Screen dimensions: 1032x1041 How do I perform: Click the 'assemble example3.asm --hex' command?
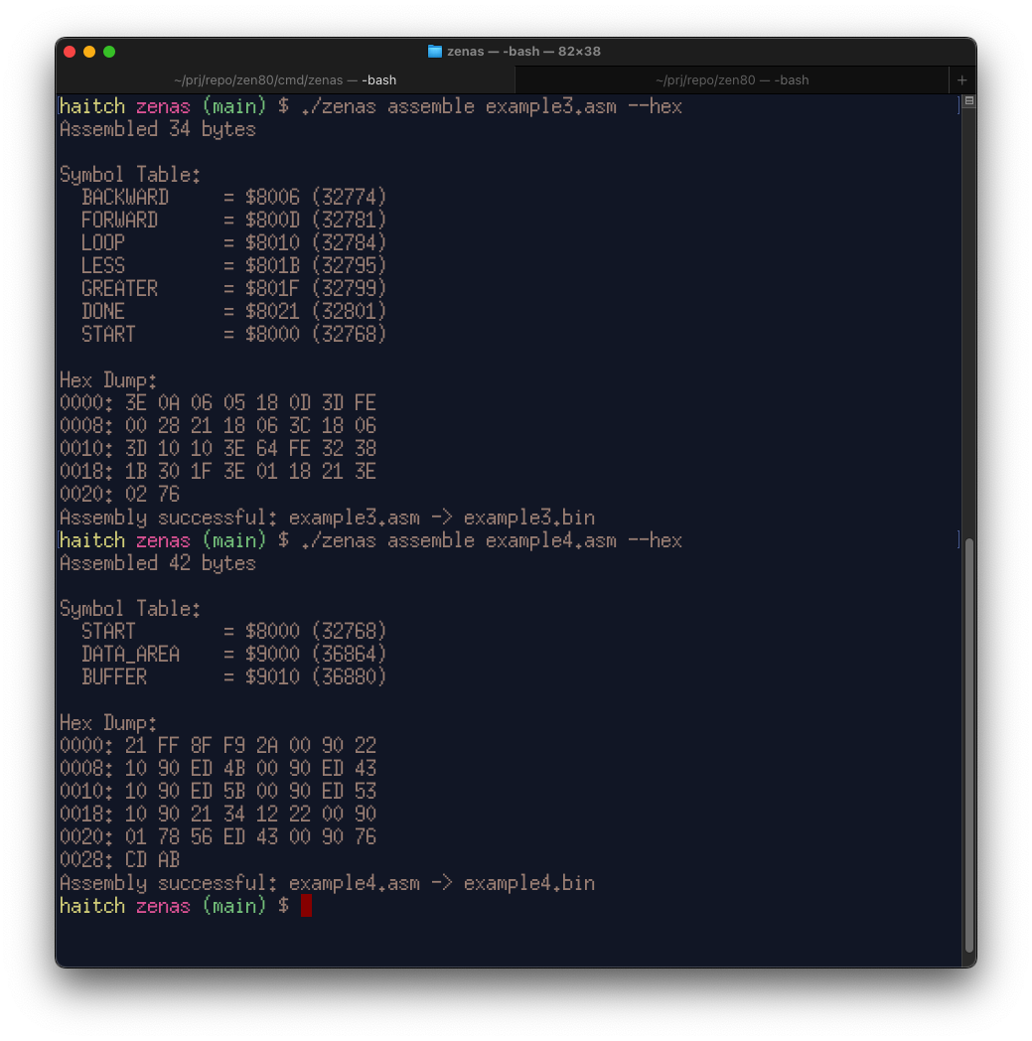[x=491, y=107]
